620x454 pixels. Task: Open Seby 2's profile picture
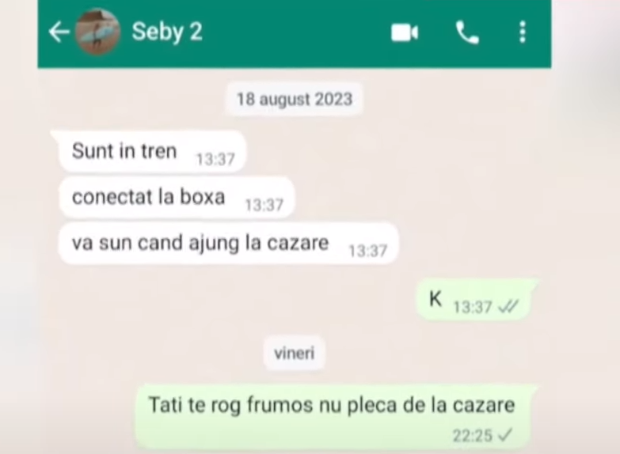coord(97,31)
